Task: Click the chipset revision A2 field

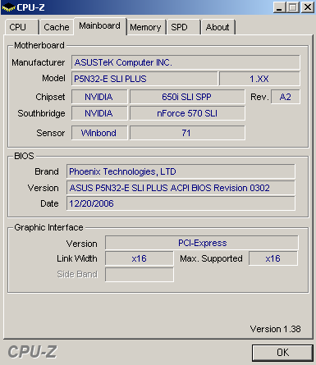Action: point(286,97)
